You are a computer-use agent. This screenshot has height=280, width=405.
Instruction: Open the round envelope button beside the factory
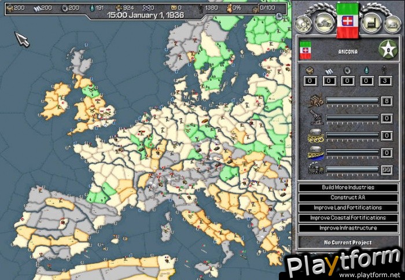click(x=392, y=24)
